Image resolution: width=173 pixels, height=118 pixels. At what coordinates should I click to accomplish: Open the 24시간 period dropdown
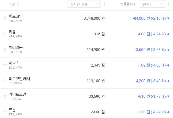point(152,4)
